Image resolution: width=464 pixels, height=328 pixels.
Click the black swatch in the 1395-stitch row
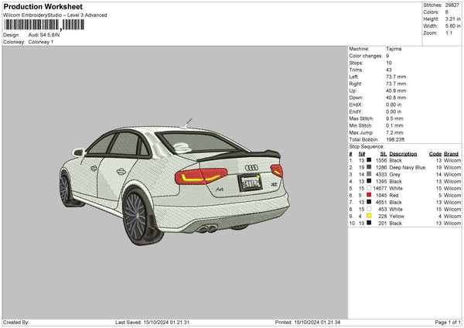[369, 181]
